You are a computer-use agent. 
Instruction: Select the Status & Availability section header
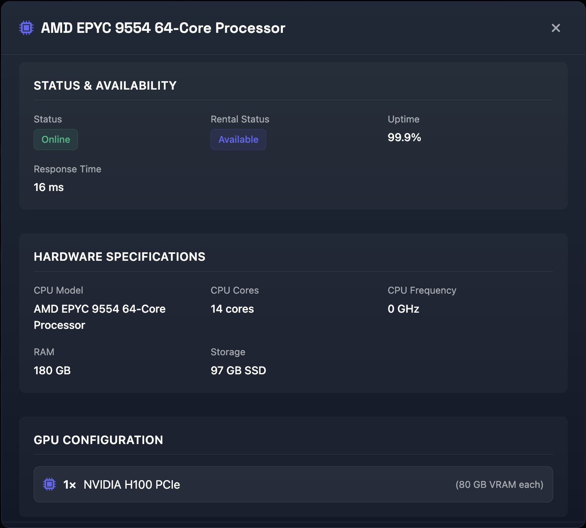tap(105, 86)
